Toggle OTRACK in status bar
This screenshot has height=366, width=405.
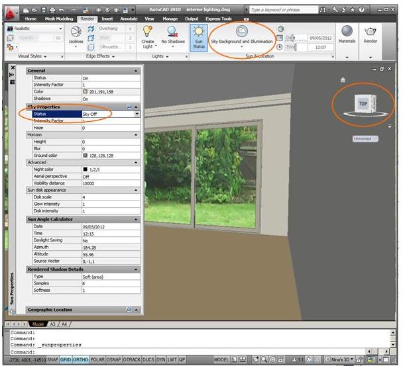[x=132, y=359]
